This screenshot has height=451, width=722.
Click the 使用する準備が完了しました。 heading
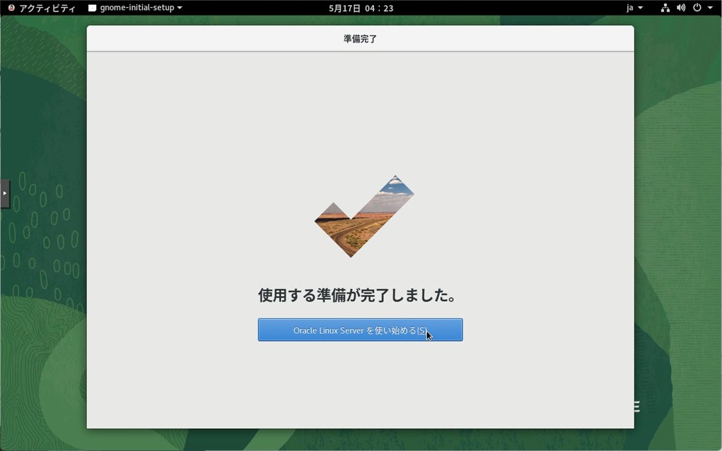[x=357, y=295]
